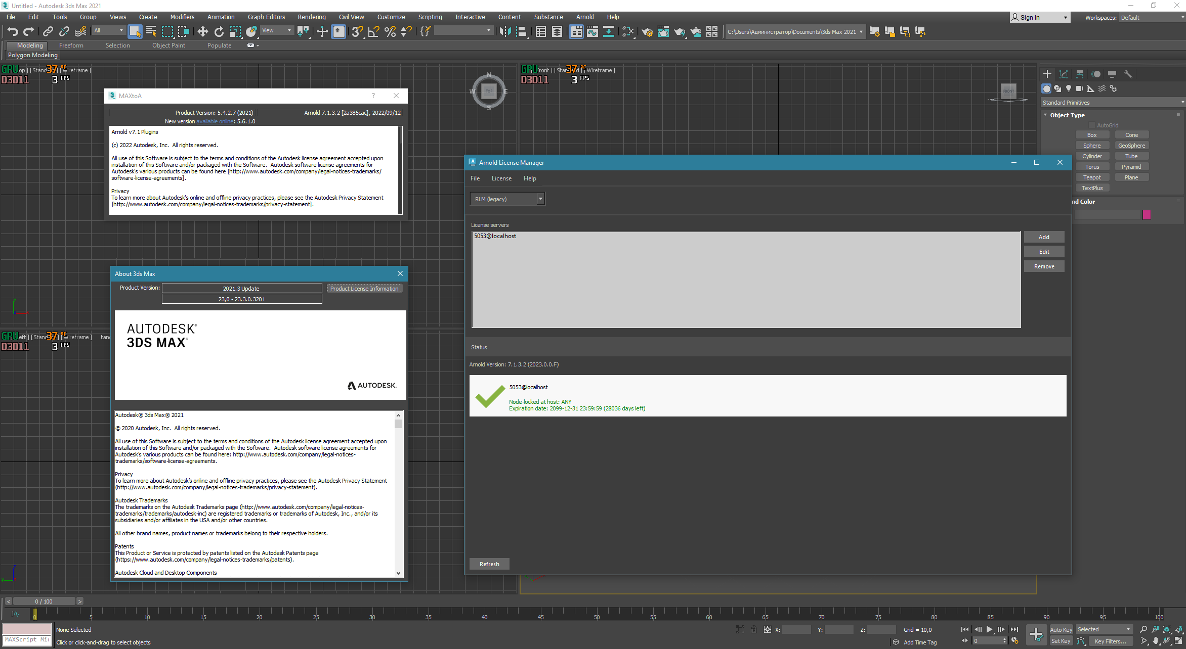Click the Play Animation button
The width and height of the screenshot is (1186, 649).
(x=990, y=629)
